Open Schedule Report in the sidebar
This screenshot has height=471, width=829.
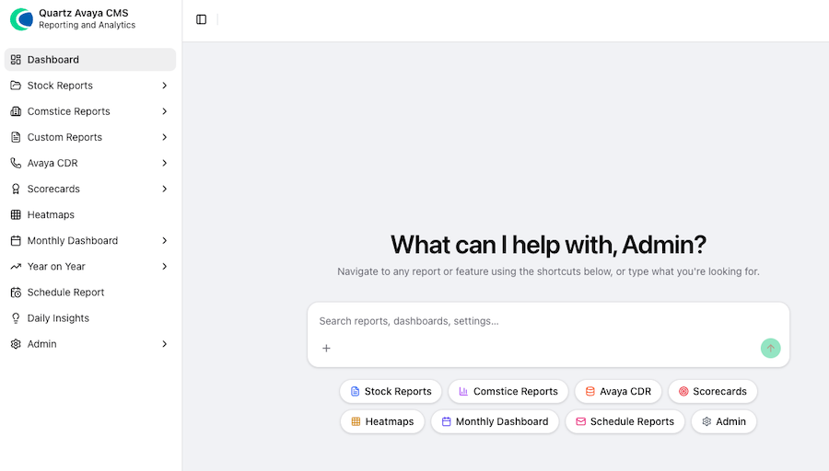(90, 293)
